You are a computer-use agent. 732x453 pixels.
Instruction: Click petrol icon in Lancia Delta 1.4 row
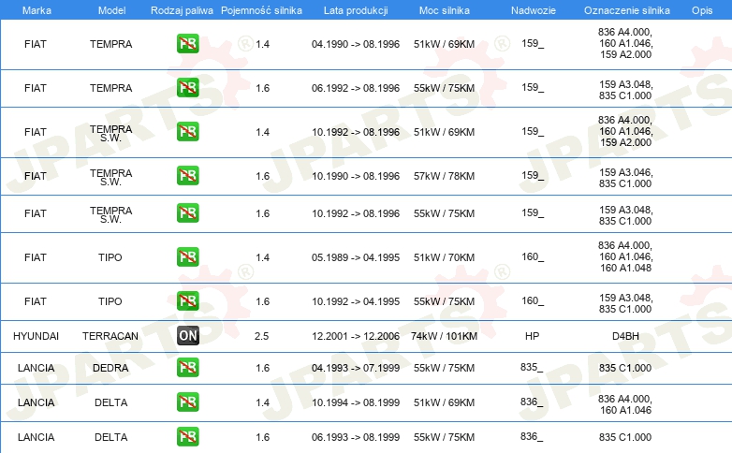pyautogui.click(x=188, y=402)
